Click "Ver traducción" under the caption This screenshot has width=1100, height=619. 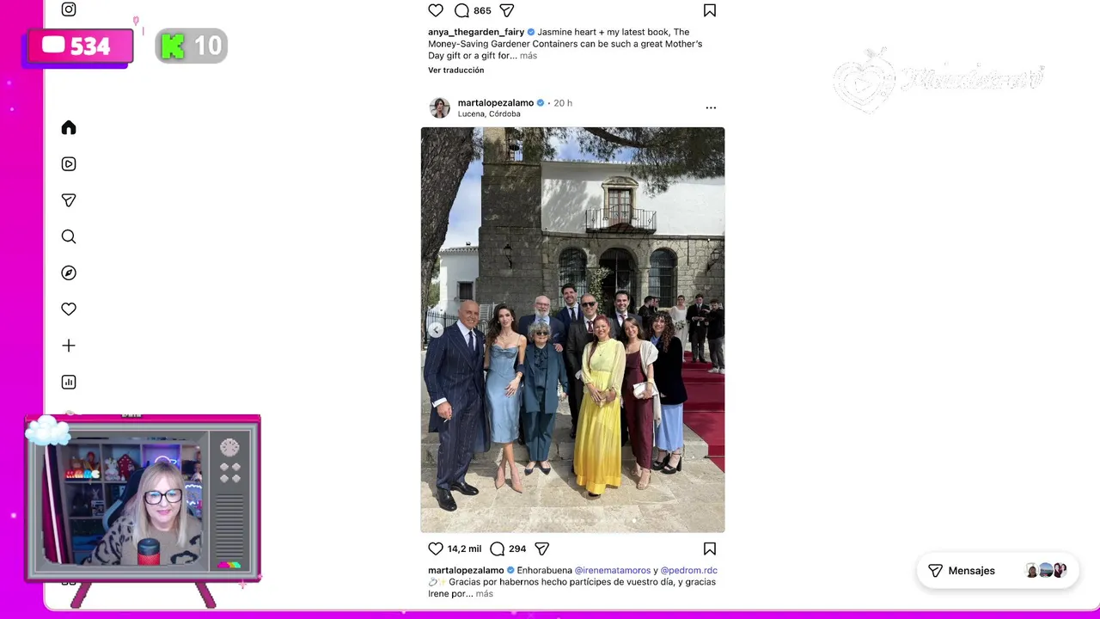click(x=456, y=70)
